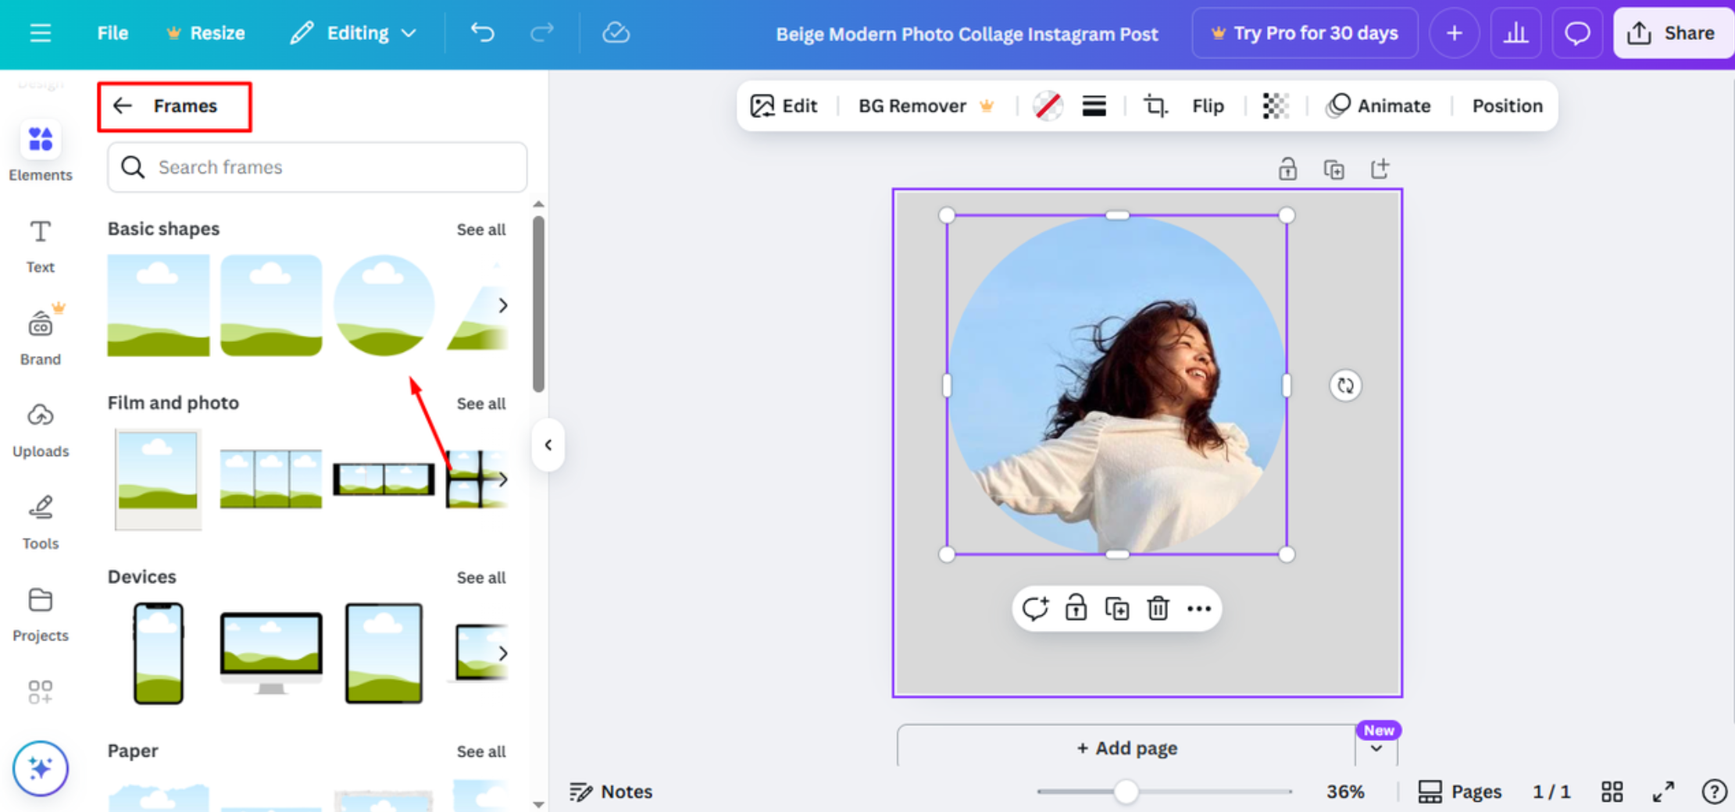See all Basic shapes frames

tap(480, 230)
